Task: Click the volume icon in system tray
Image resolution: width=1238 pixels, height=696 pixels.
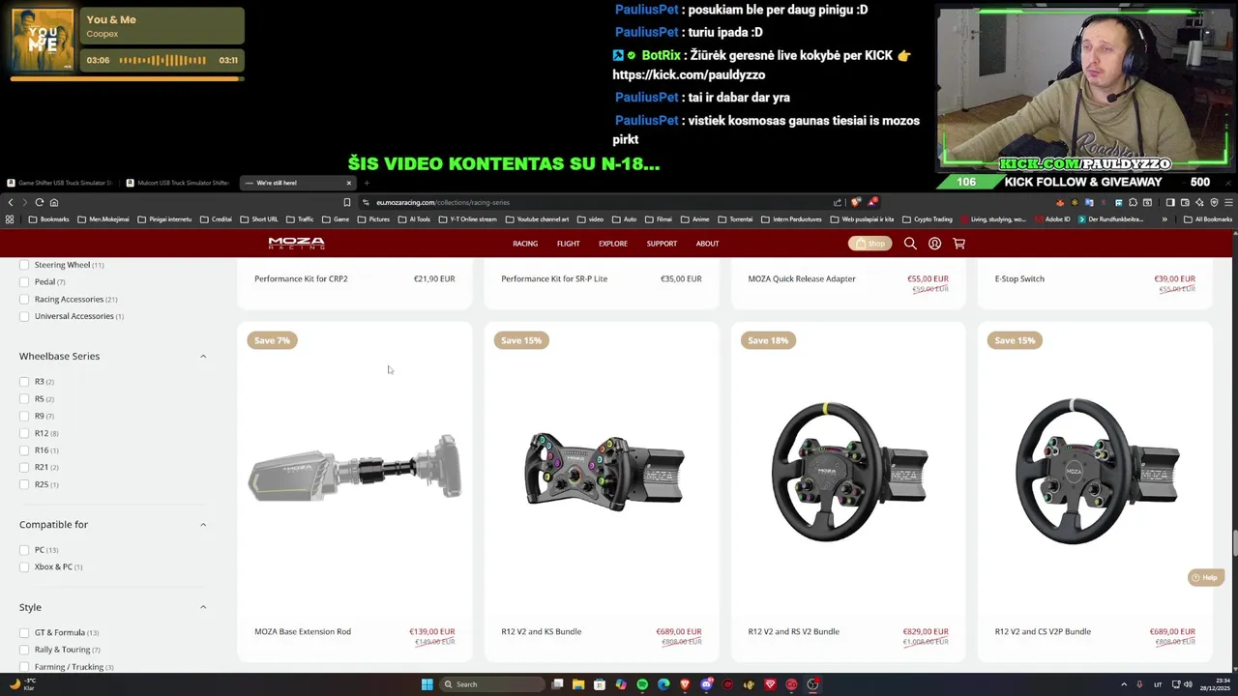Action: [1188, 684]
